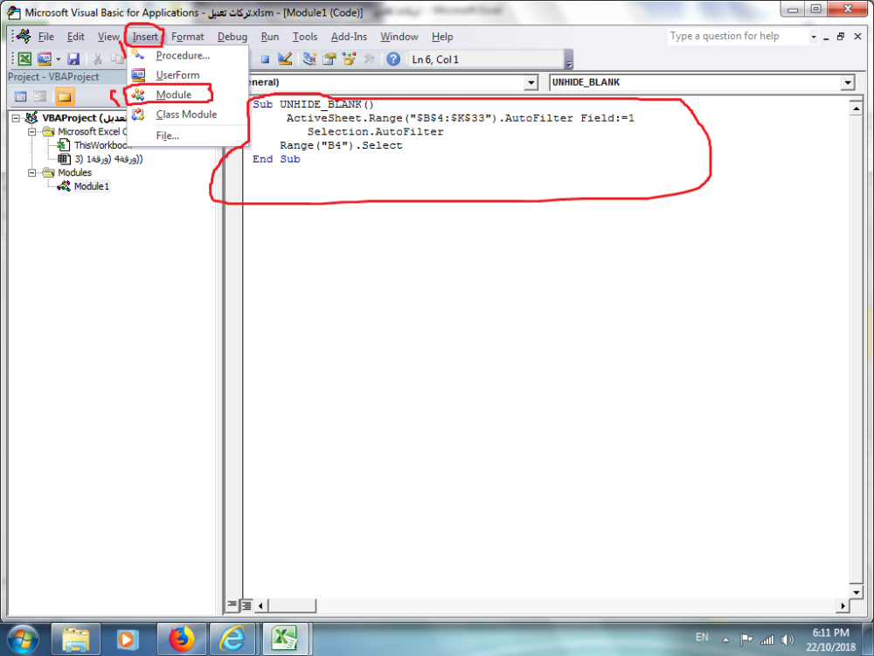Open the Run menu
This screenshot has width=874, height=656.
270,37
